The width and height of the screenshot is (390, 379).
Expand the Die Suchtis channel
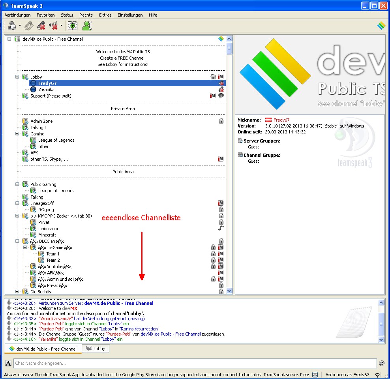tap(17, 291)
